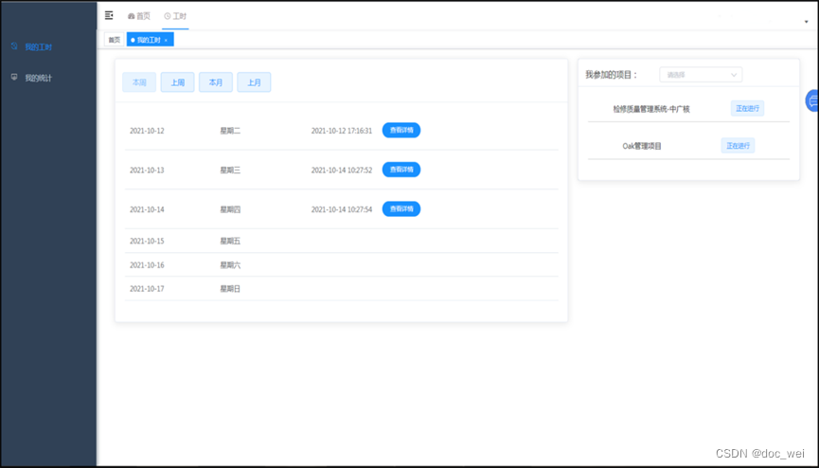Select the 首页 page tag
819x468 pixels.
[114, 40]
